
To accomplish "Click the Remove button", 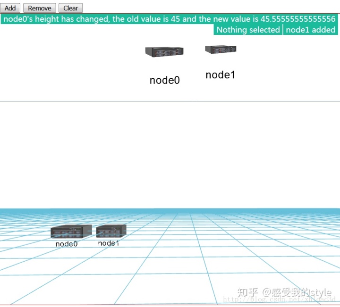I will tap(40, 8).
